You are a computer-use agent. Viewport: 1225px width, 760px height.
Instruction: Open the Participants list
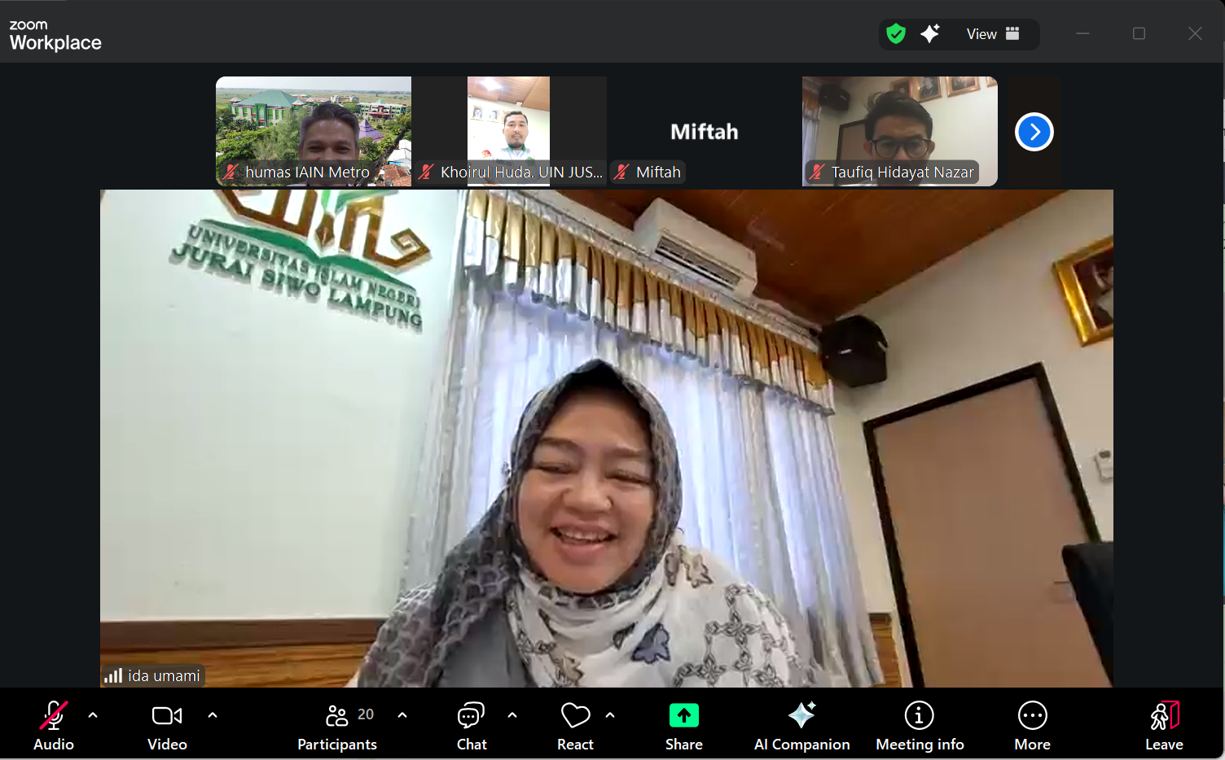[x=337, y=724]
